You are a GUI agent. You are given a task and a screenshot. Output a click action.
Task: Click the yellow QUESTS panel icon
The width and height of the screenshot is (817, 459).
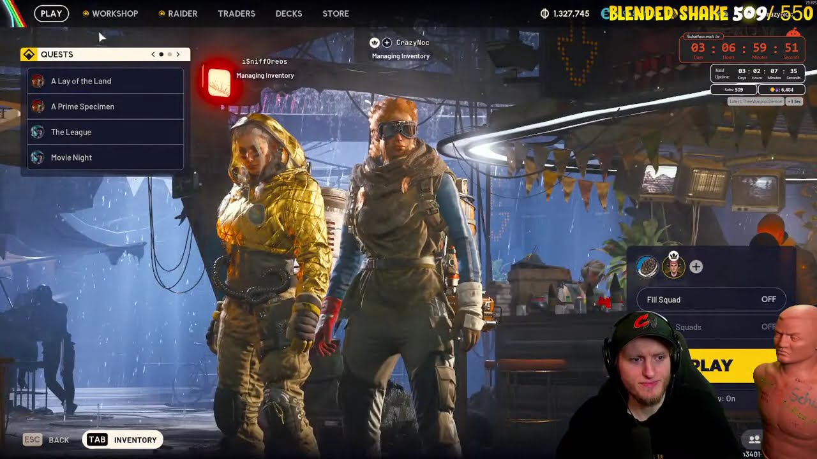click(28, 54)
